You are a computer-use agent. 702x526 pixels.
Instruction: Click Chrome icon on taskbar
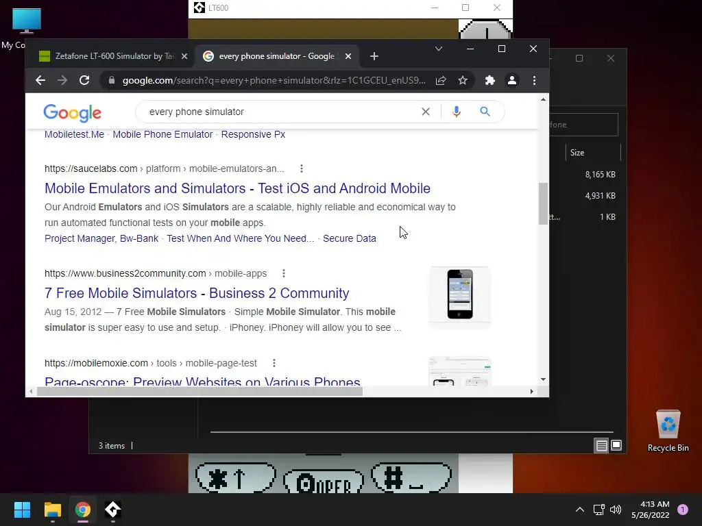coord(82,510)
